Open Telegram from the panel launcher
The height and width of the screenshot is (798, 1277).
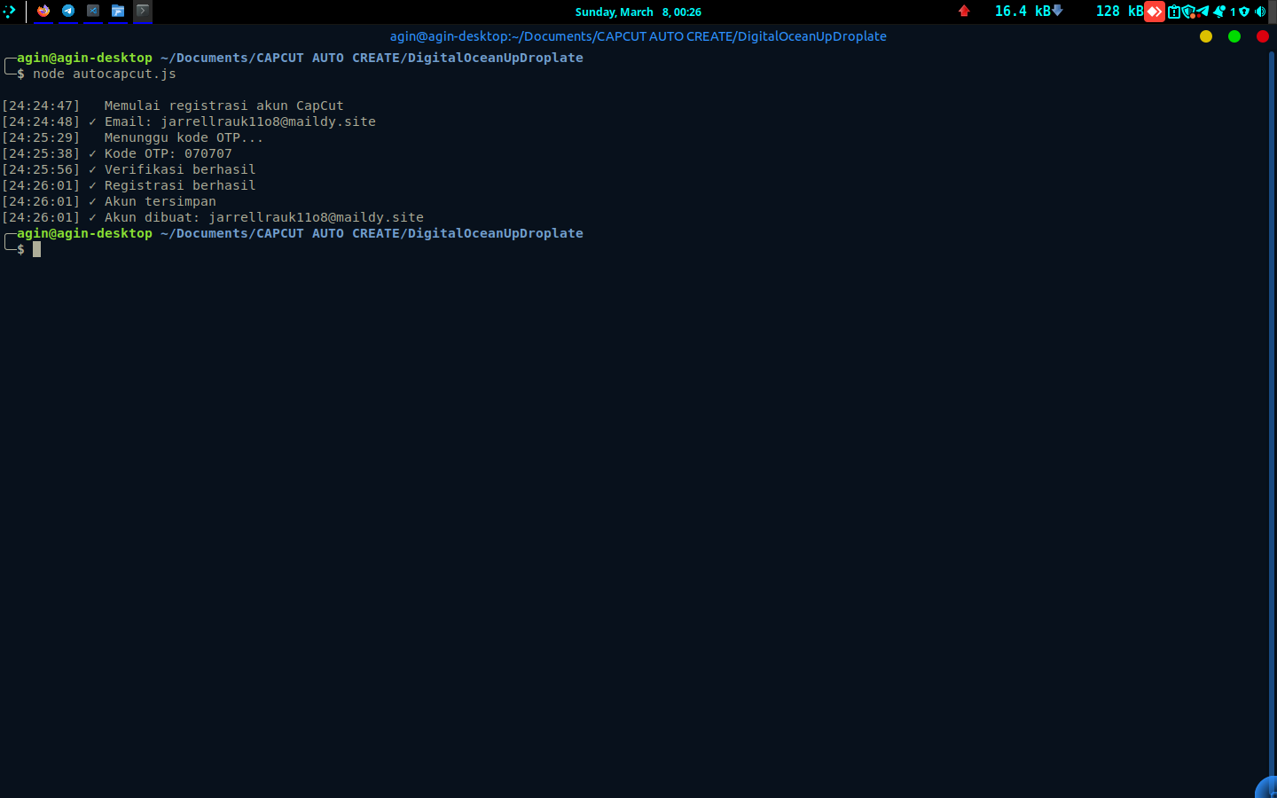coord(68,12)
